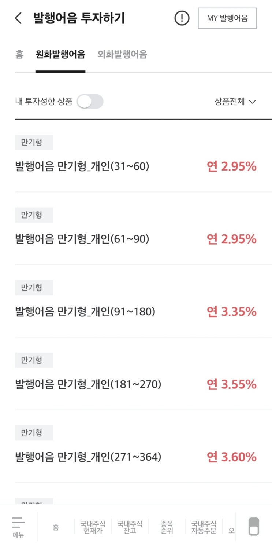Viewport: 272px width, 549px height.
Task: Open the exclamation info icon
Action: tap(182, 18)
